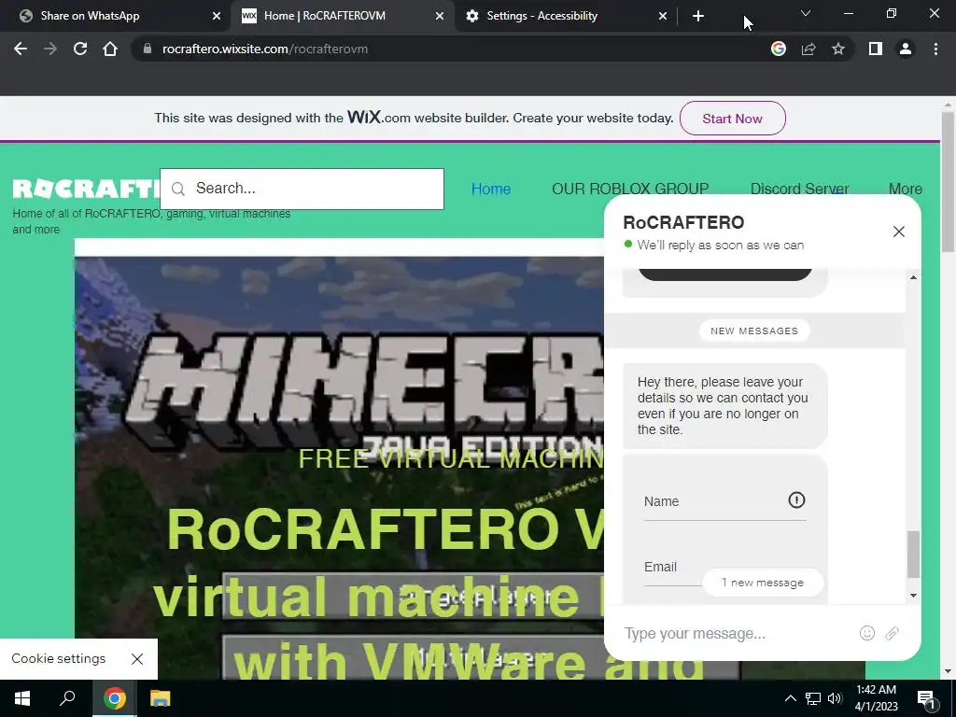Click the address bar URL
The height and width of the screenshot is (717, 956).
tap(264, 49)
